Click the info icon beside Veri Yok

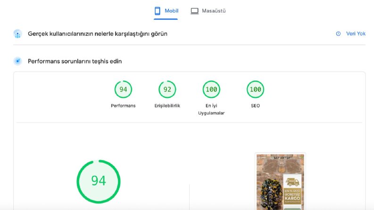tap(338, 34)
